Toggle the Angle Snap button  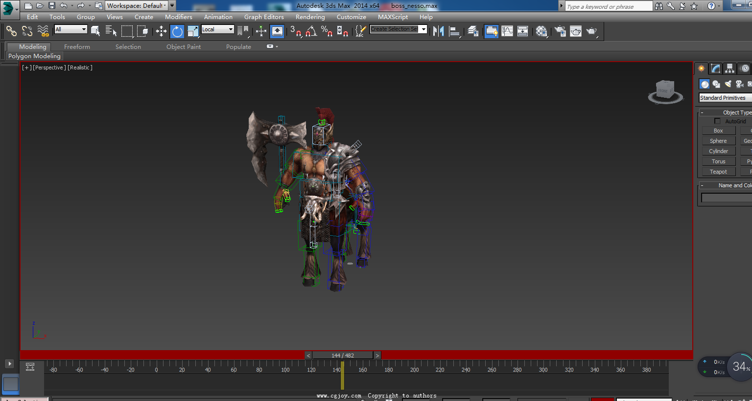(311, 32)
